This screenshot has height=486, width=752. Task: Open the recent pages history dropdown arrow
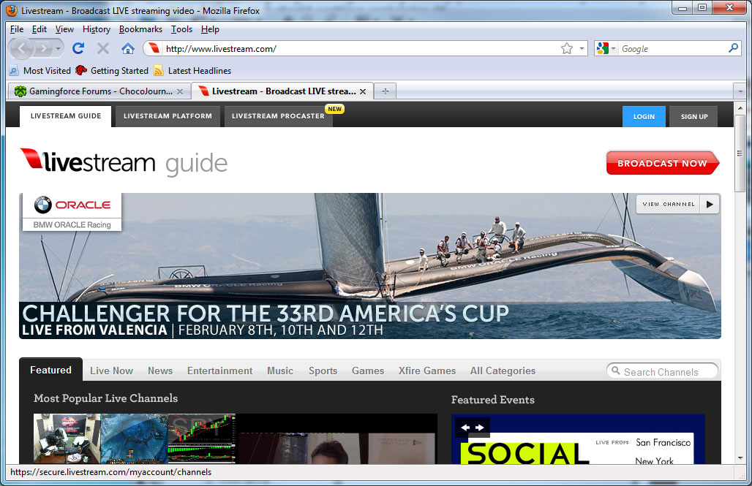tap(58, 48)
